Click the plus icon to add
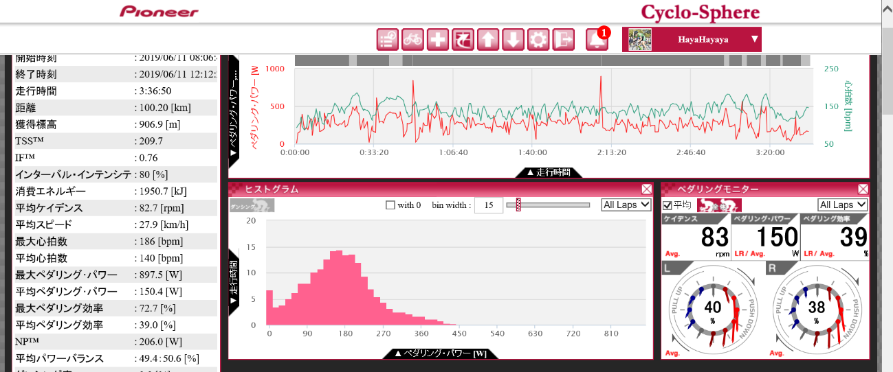This screenshot has height=372, width=893. click(x=438, y=40)
